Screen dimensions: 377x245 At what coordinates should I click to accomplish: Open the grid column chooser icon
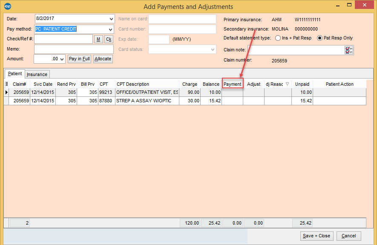6,84
